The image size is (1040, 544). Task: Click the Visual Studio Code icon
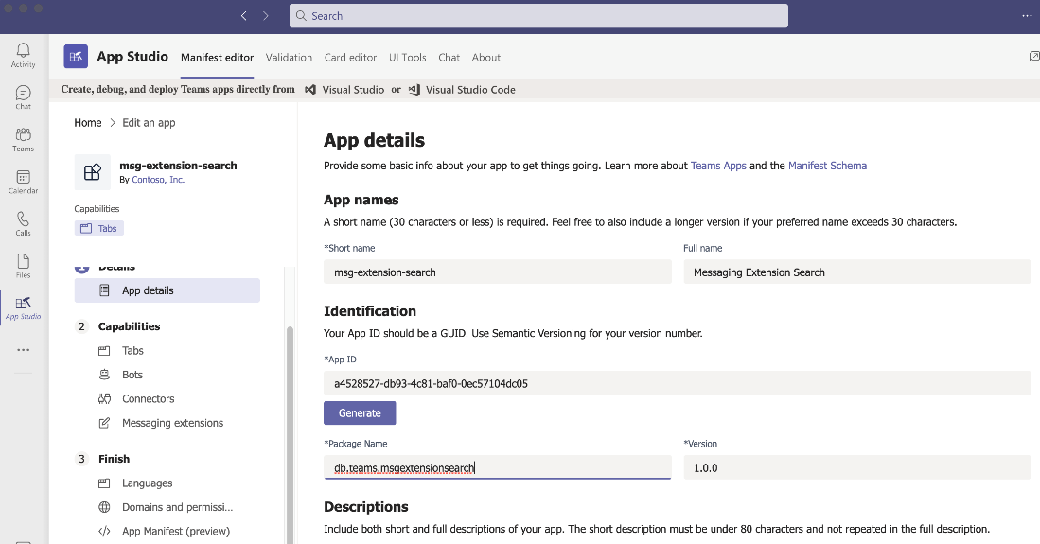point(414,90)
